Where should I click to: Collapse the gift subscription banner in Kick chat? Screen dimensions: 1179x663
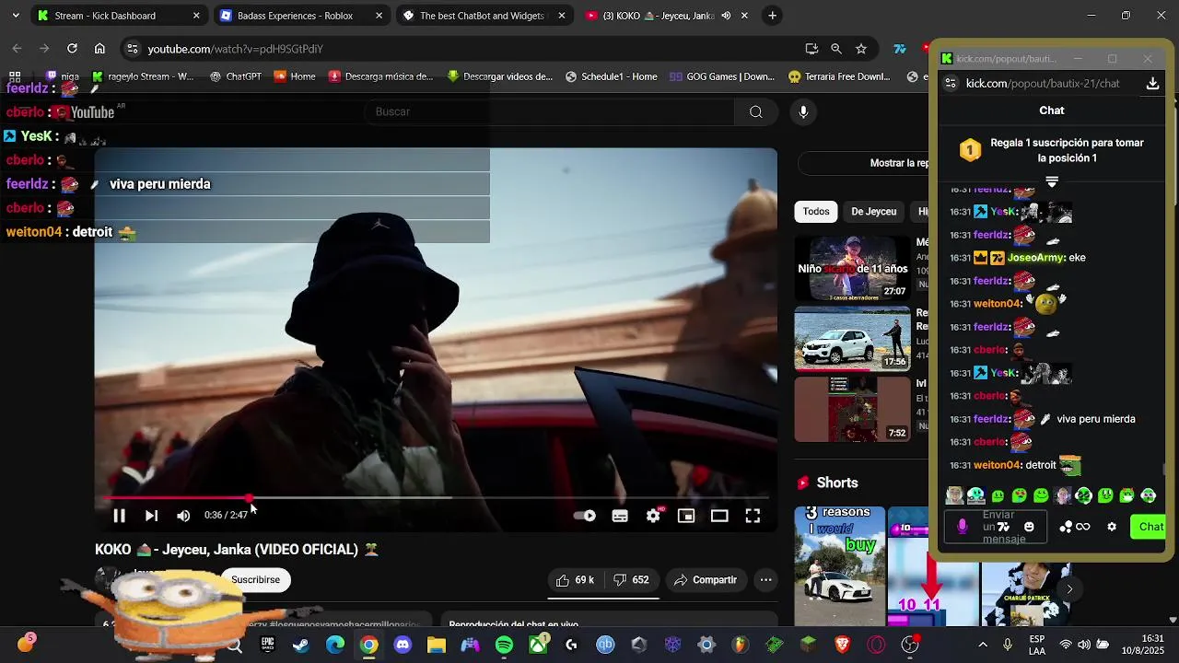point(1052,182)
